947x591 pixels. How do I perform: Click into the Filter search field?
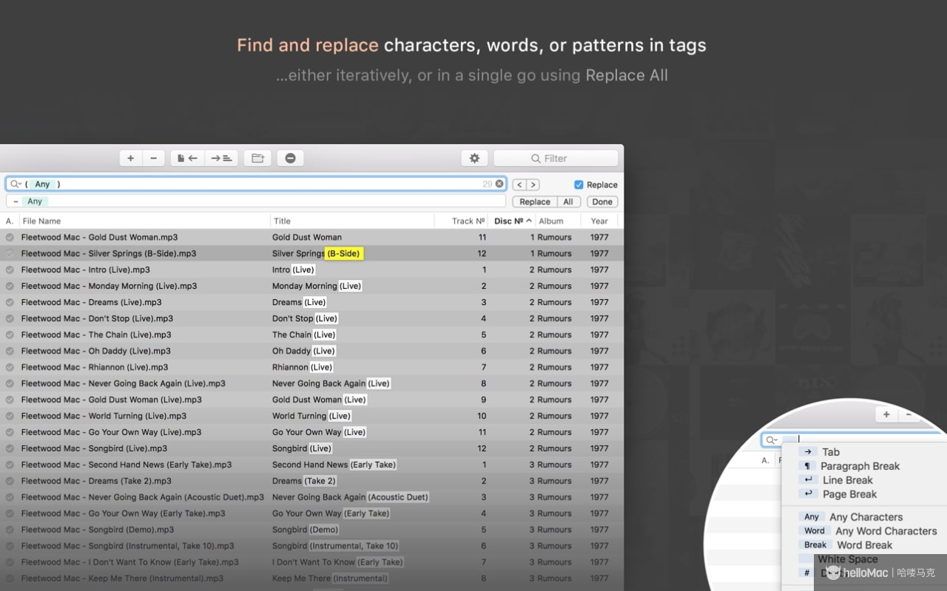556,158
